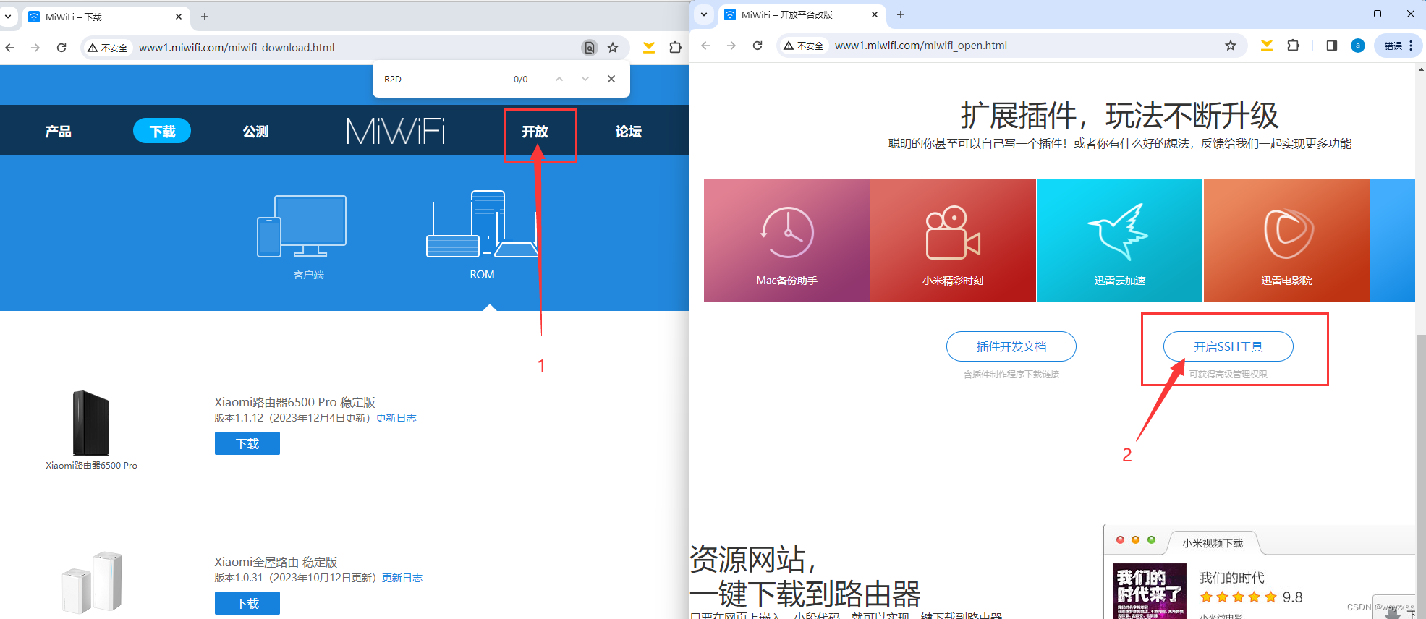Open new tab in right browser window
This screenshot has width=1426, height=619.
901,14
